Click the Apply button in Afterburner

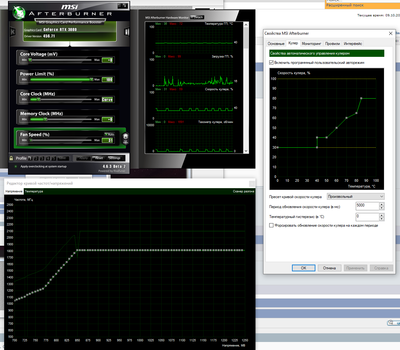click(83, 158)
